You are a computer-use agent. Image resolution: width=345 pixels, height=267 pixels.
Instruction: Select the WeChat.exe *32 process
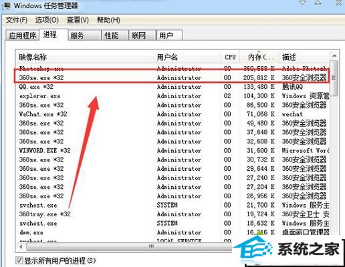click(172, 114)
